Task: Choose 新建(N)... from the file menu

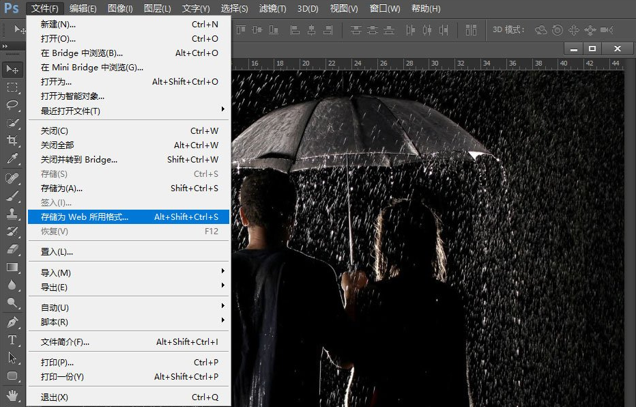Action: click(129, 25)
